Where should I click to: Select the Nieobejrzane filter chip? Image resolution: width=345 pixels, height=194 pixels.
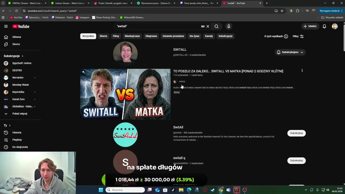coord(132,36)
